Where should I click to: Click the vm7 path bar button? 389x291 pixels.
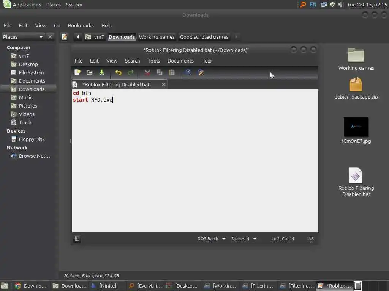[x=95, y=37]
